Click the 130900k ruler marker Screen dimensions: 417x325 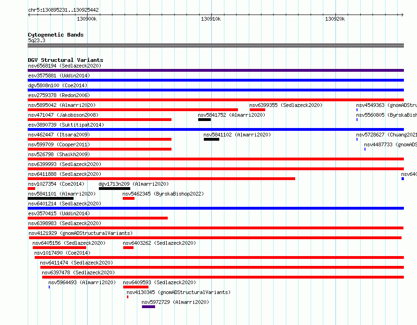[x=87, y=19]
